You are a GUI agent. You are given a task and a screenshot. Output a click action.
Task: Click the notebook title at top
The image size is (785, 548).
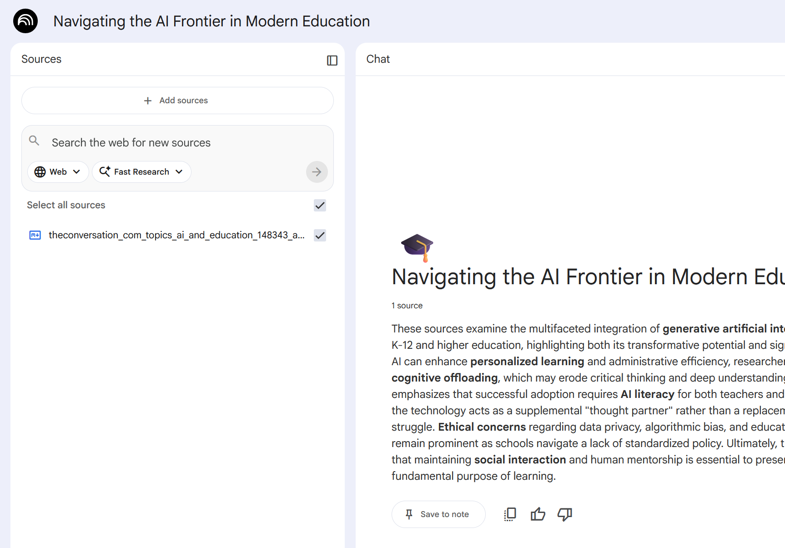[x=211, y=21]
